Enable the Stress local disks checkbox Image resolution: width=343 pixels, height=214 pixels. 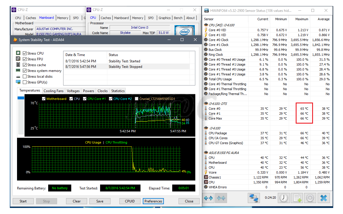pyautogui.click(x=25, y=76)
